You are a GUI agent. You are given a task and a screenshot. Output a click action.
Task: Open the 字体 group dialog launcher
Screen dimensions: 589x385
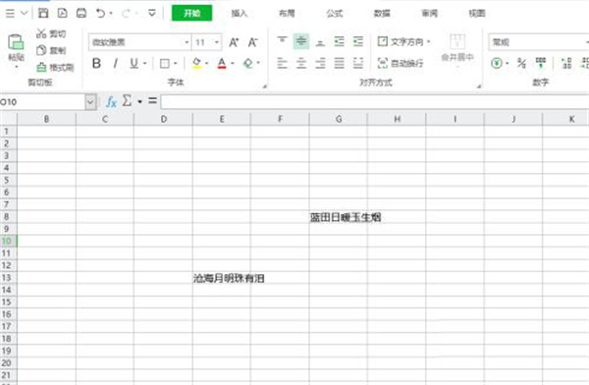[264, 86]
